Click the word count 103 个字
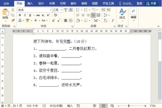This screenshot has height=108, width=162. (x=32, y=106)
